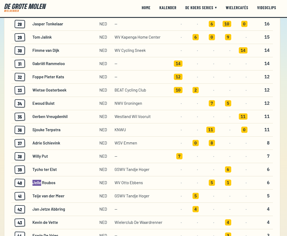Go to the Home page
This screenshot has width=287, height=236.
point(146,8)
